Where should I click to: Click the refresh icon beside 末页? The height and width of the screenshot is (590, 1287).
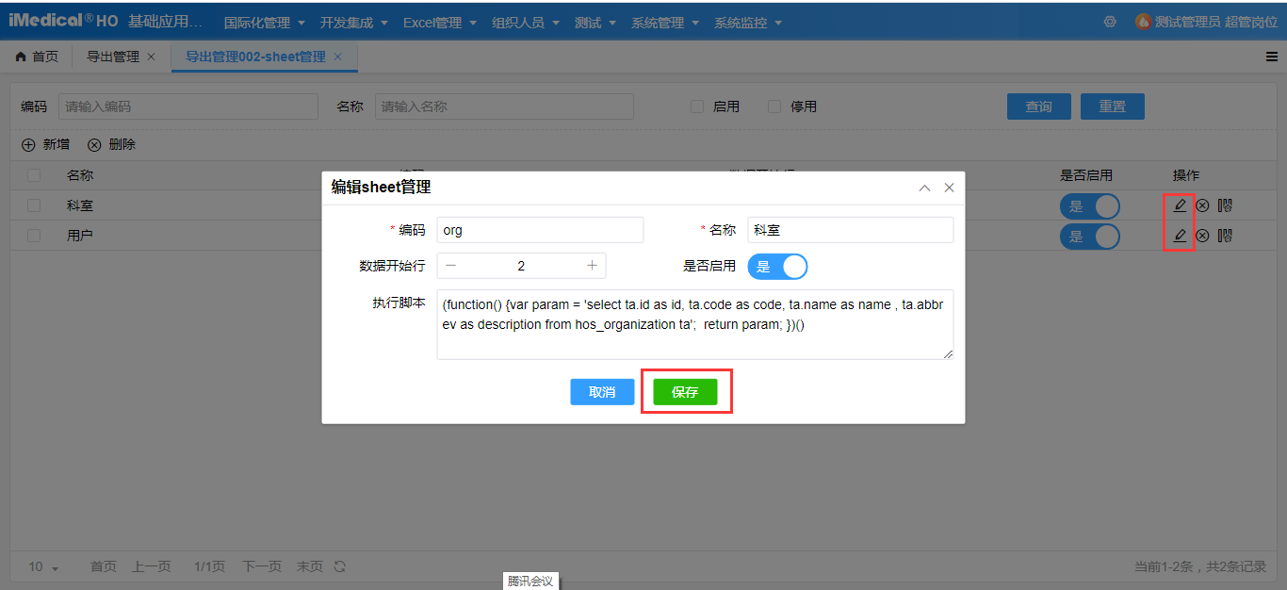tap(338, 566)
